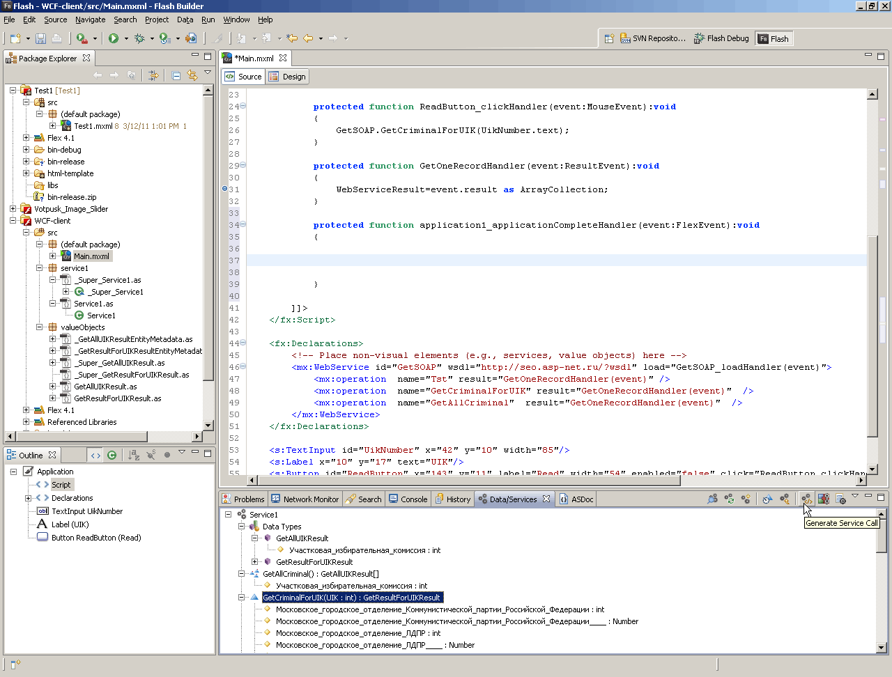892x677 pixels.
Task: Click the Generate Service Call icon
Action: pos(806,499)
